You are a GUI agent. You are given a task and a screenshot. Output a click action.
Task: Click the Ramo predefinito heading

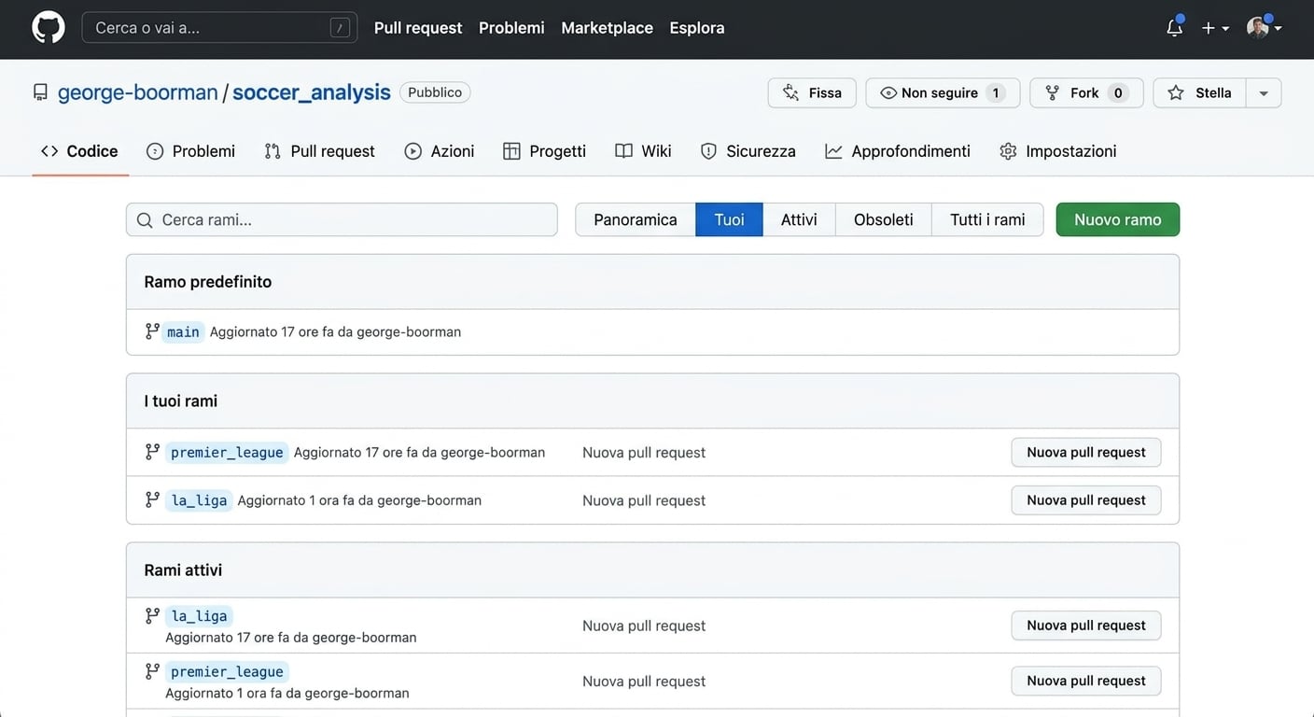(x=208, y=282)
